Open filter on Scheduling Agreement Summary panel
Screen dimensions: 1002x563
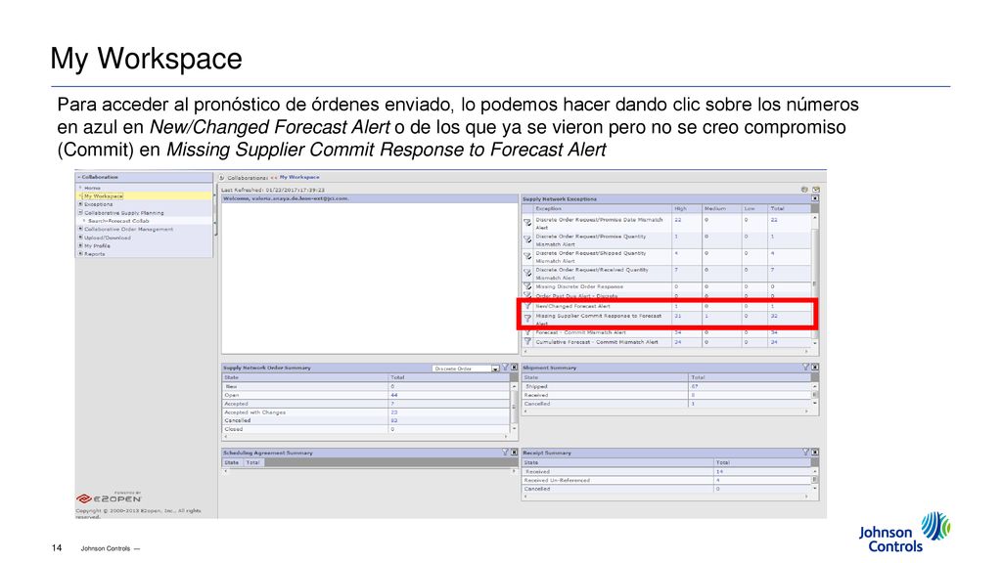click(505, 452)
